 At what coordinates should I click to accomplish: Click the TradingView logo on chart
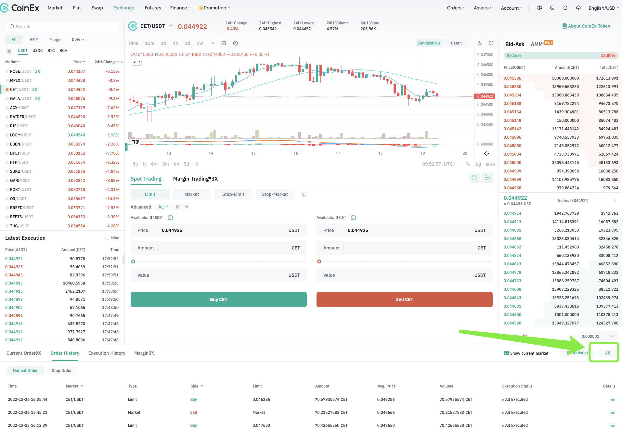(136, 142)
